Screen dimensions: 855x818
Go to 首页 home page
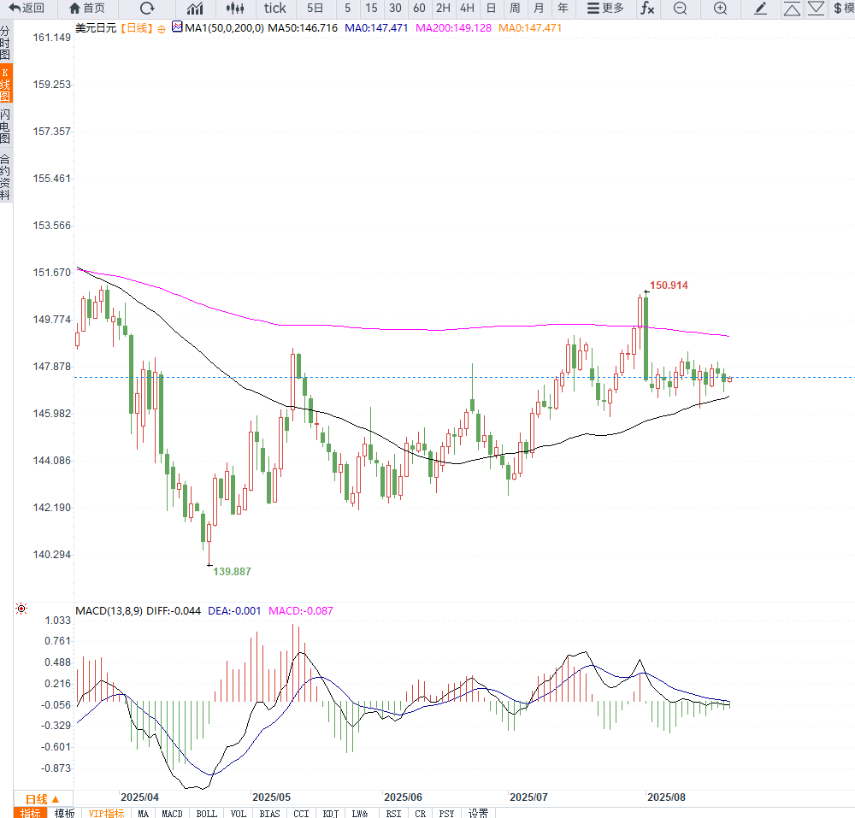(x=87, y=9)
